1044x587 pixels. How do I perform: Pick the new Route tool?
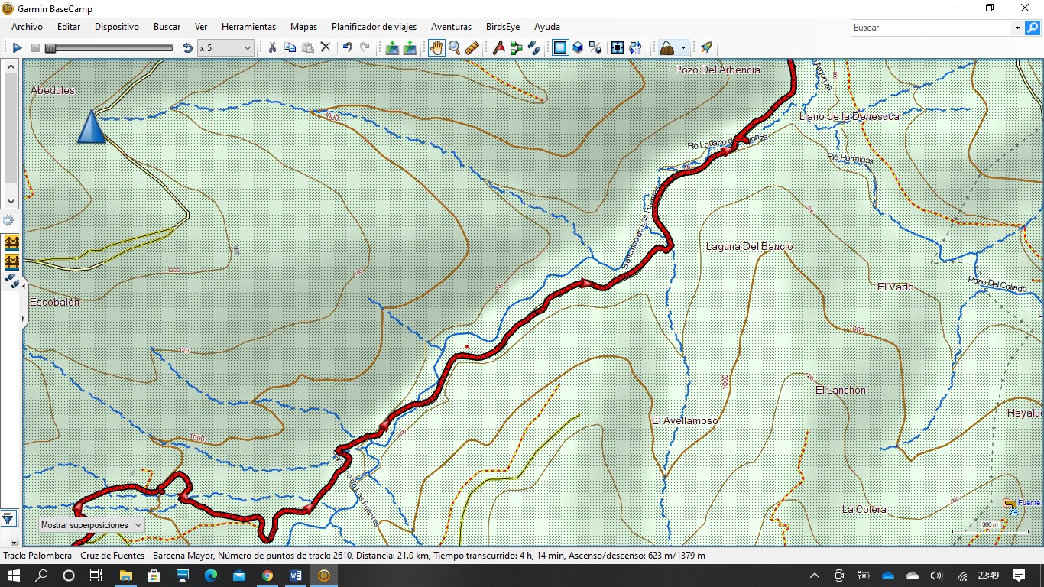(517, 47)
